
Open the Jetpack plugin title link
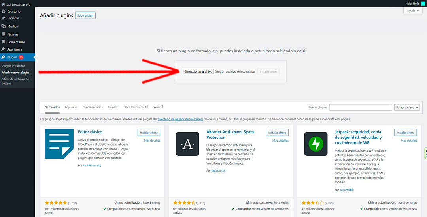tap(359, 137)
